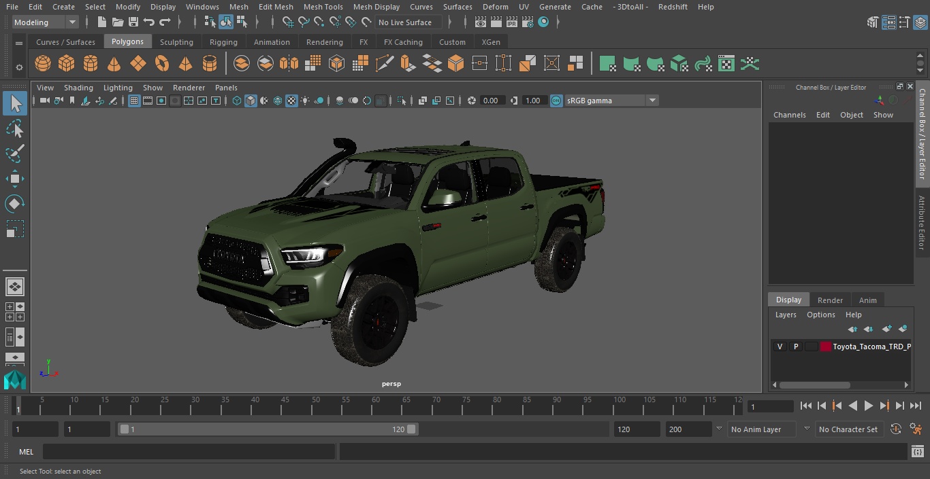Click the No Live Surface button
Viewport: 930px width, 479px height.
tap(405, 22)
